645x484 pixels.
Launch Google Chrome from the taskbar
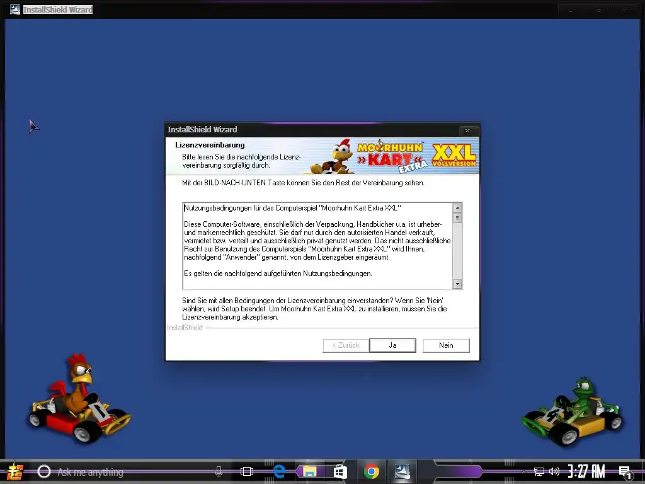pos(371,471)
